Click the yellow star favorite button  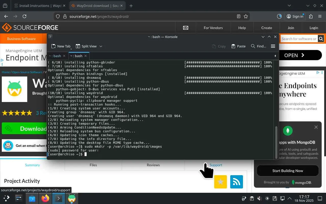point(221,182)
